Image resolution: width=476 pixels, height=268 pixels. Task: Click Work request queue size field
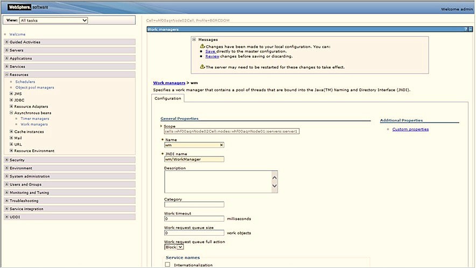(x=194, y=233)
